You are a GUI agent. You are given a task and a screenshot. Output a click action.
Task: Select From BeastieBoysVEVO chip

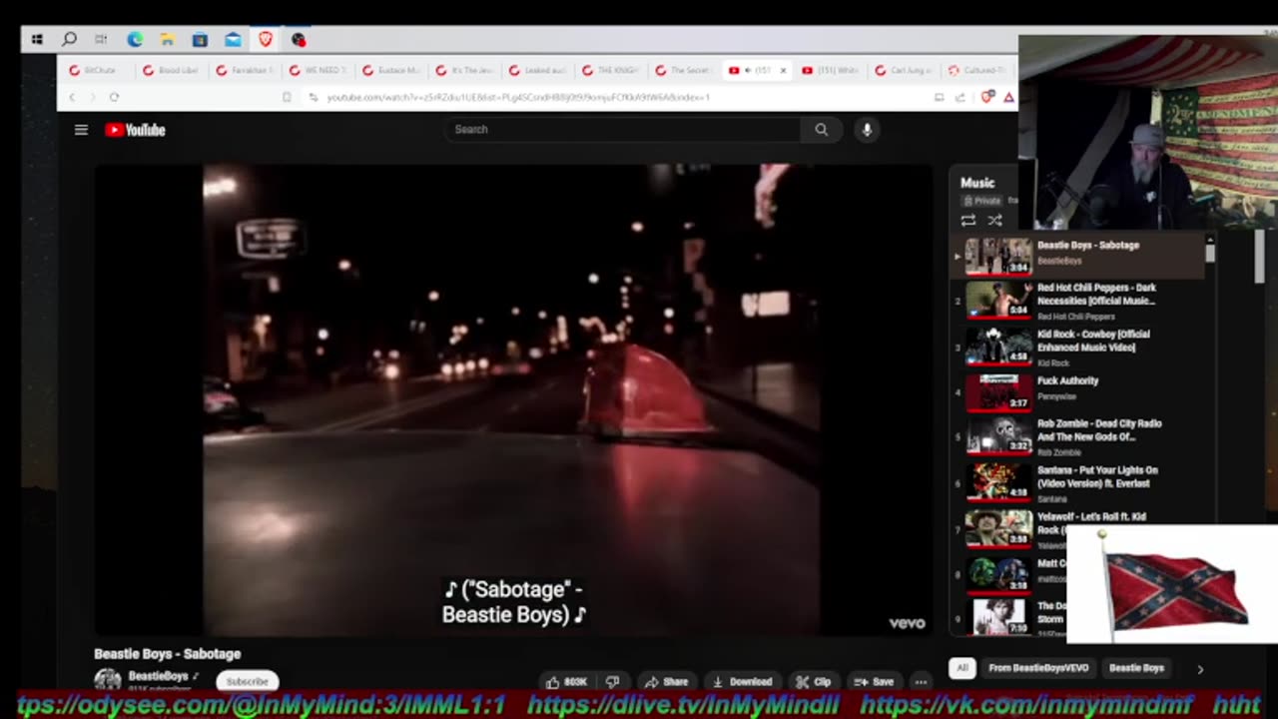[x=1038, y=668]
